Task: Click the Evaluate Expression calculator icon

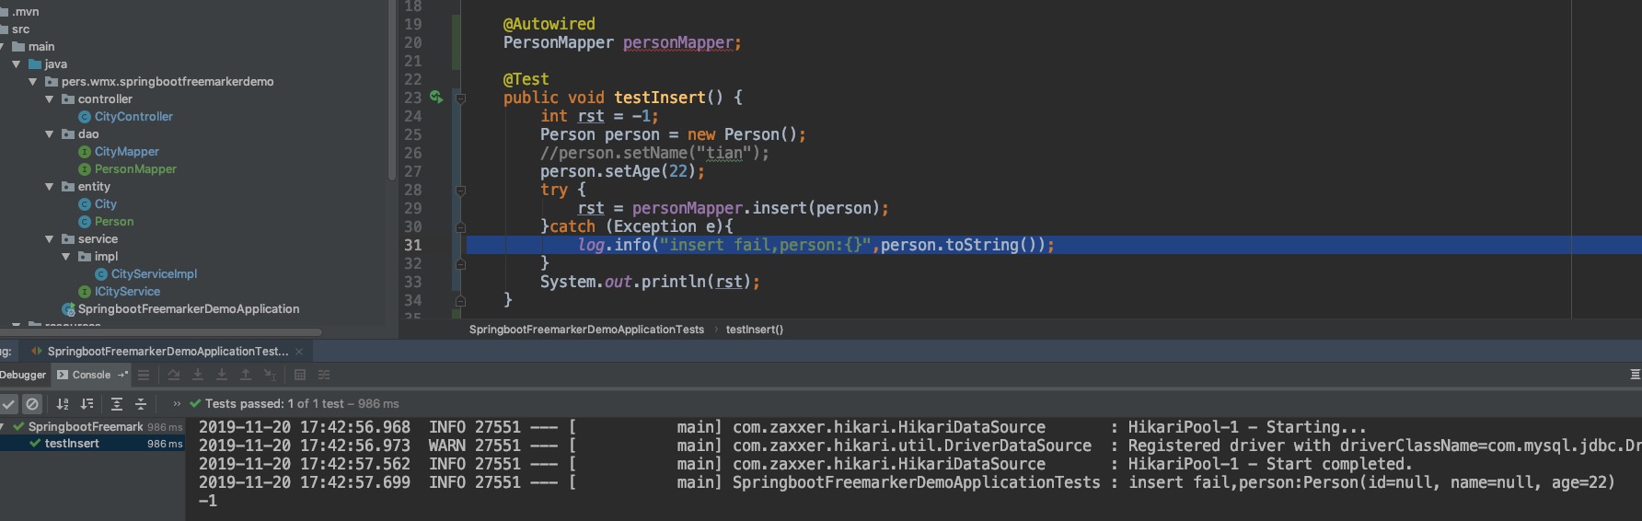Action: point(300,375)
